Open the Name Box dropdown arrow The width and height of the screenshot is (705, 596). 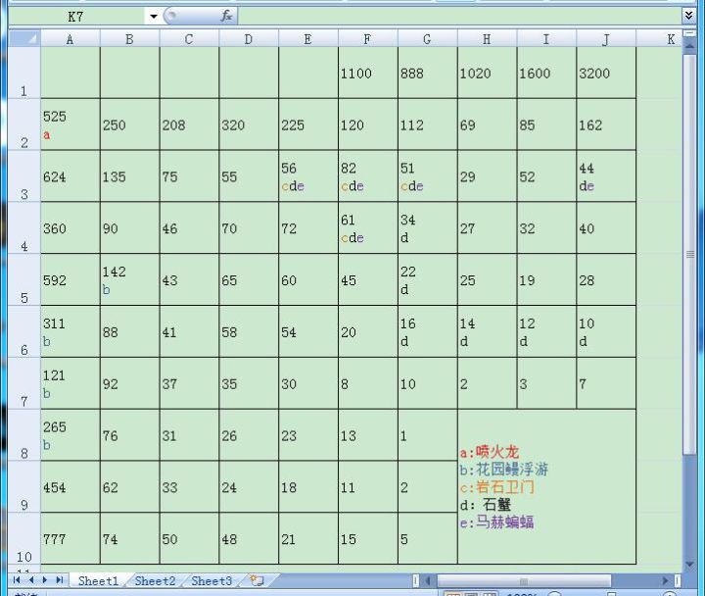[154, 17]
